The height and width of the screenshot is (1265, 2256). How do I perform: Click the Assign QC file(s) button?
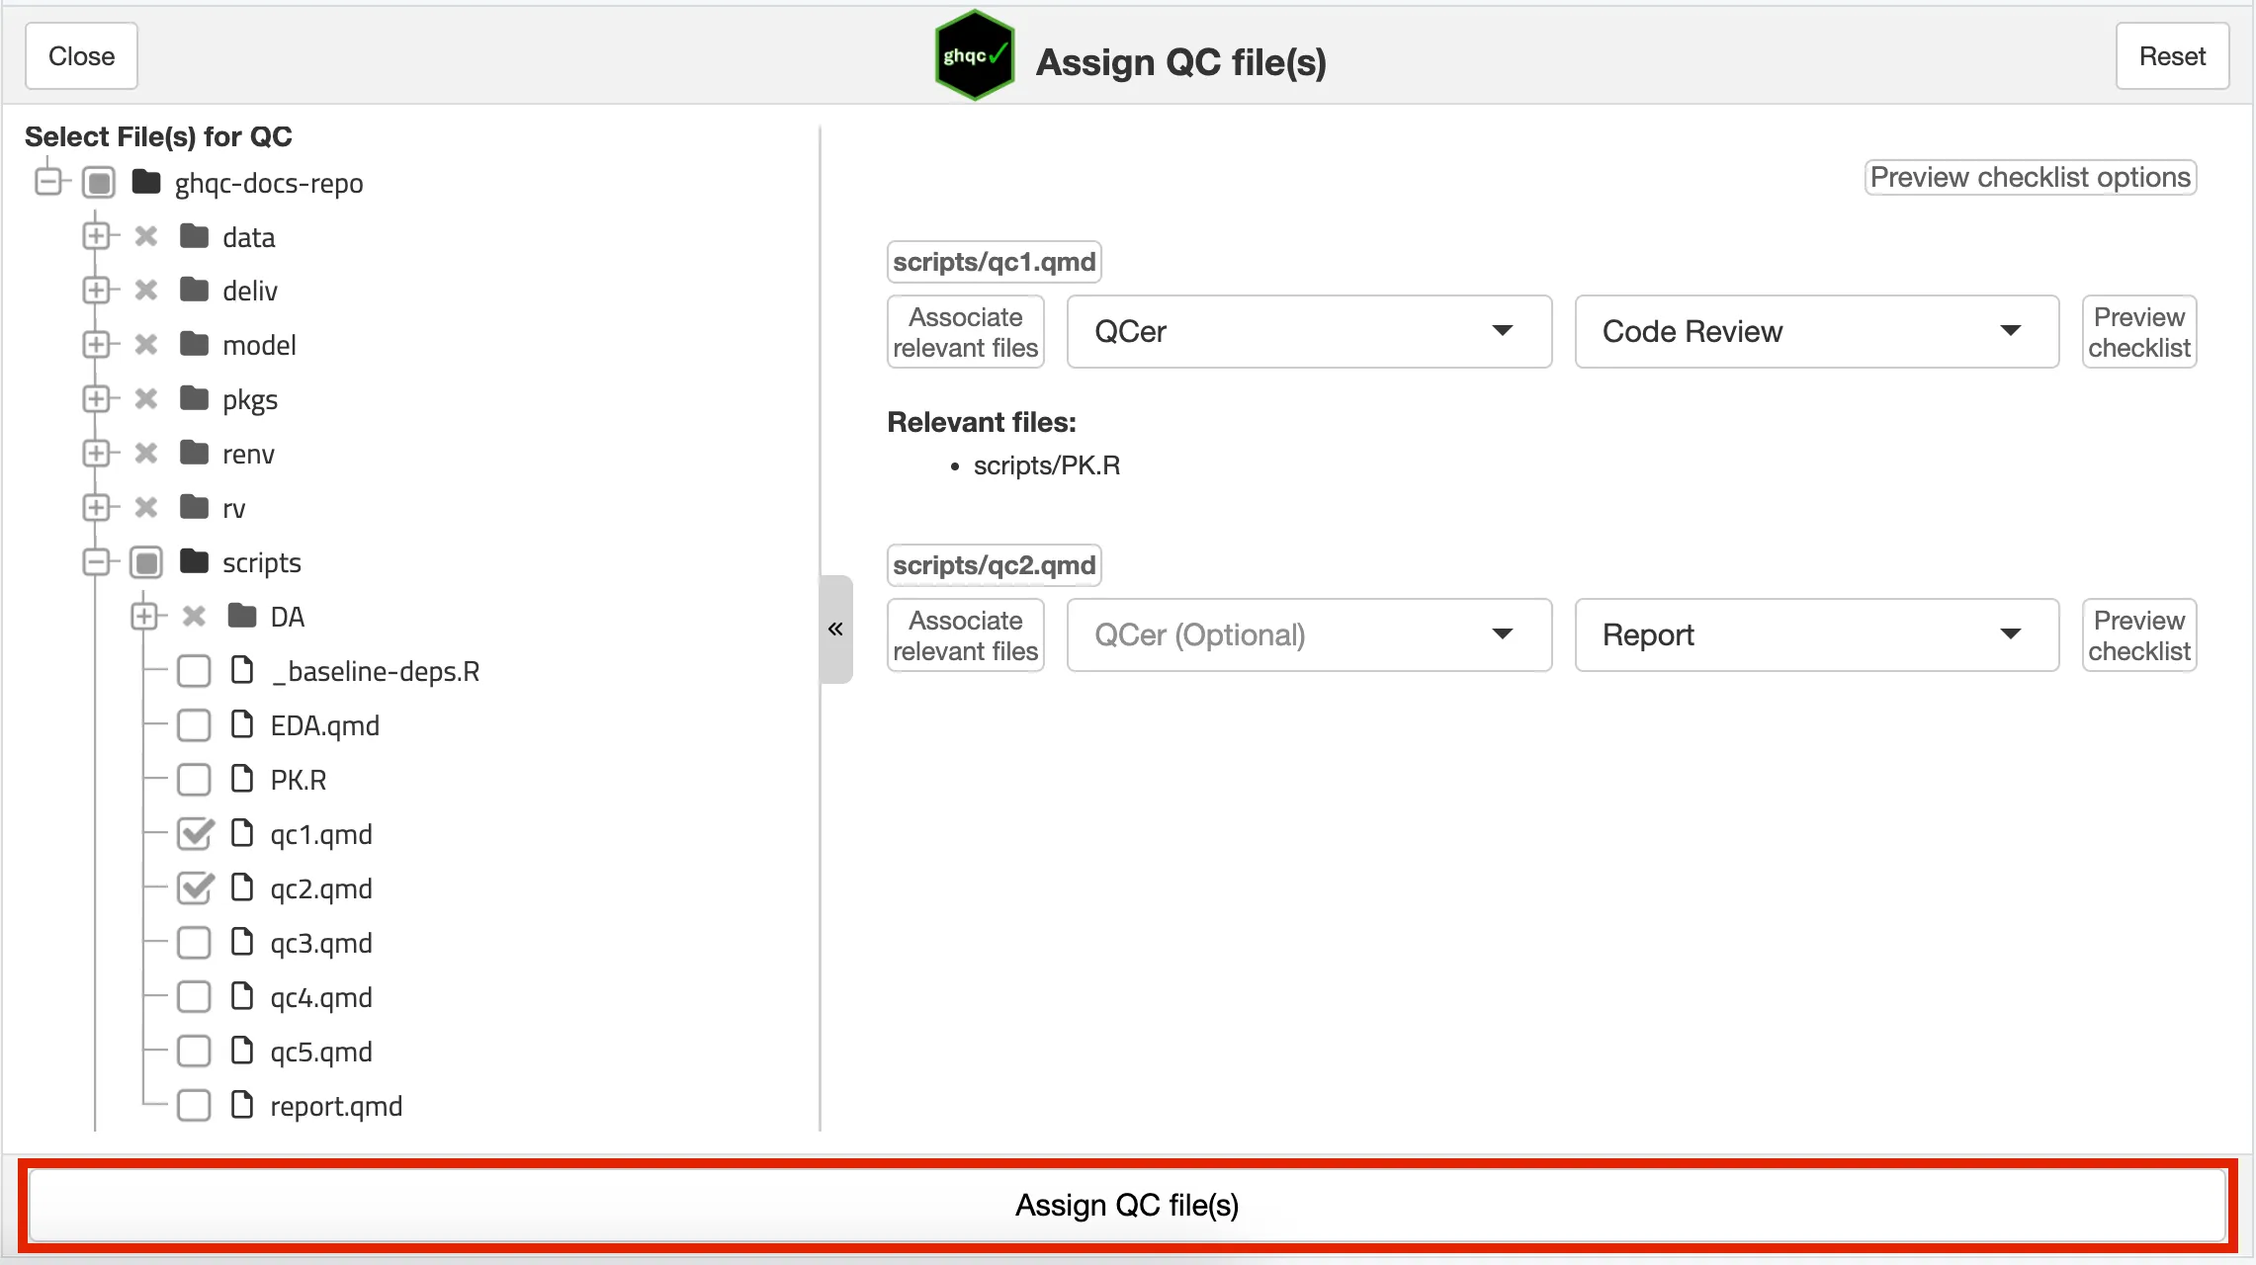tap(1127, 1205)
